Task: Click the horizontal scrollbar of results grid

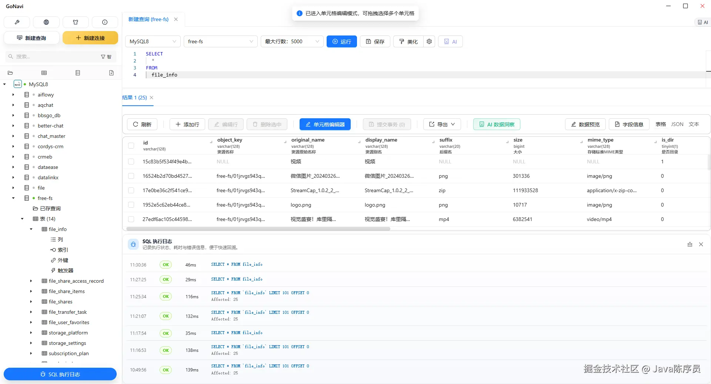Action: (x=256, y=229)
